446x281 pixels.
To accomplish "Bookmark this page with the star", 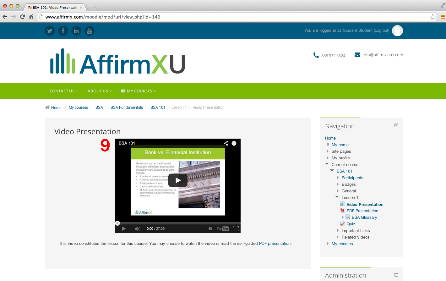I will pos(432,17).
